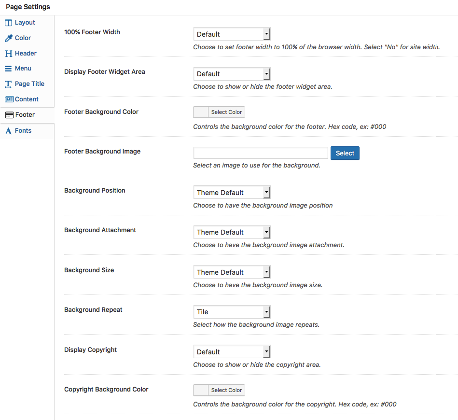Click the Footer tab icon

click(x=9, y=115)
